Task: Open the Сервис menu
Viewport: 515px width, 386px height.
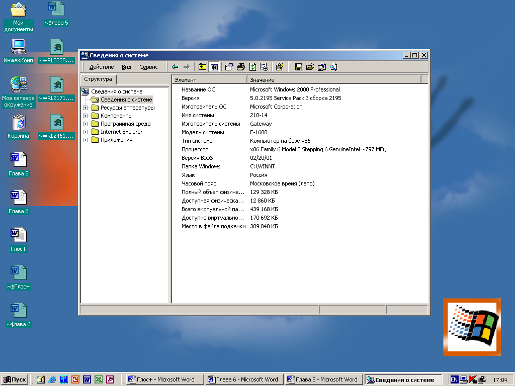Action: click(148, 67)
